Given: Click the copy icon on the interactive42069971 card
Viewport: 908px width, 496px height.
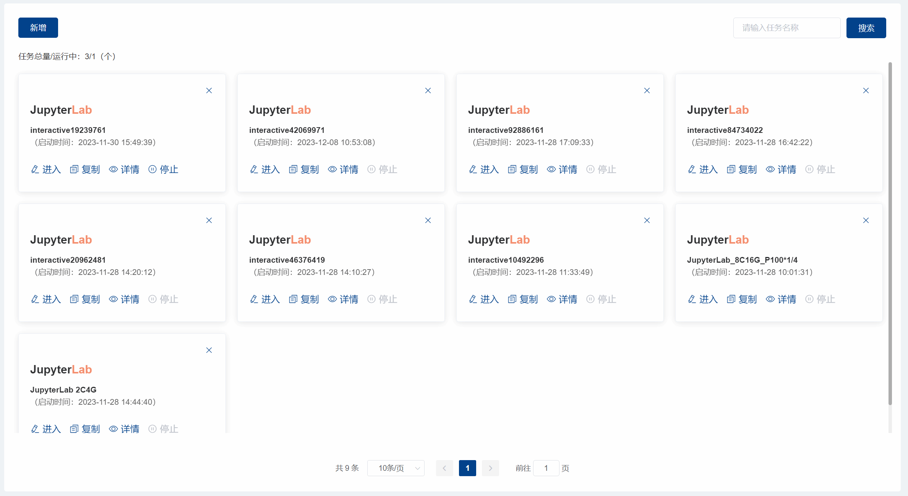Looking at the screenshot, I should (x=293, y=169).
